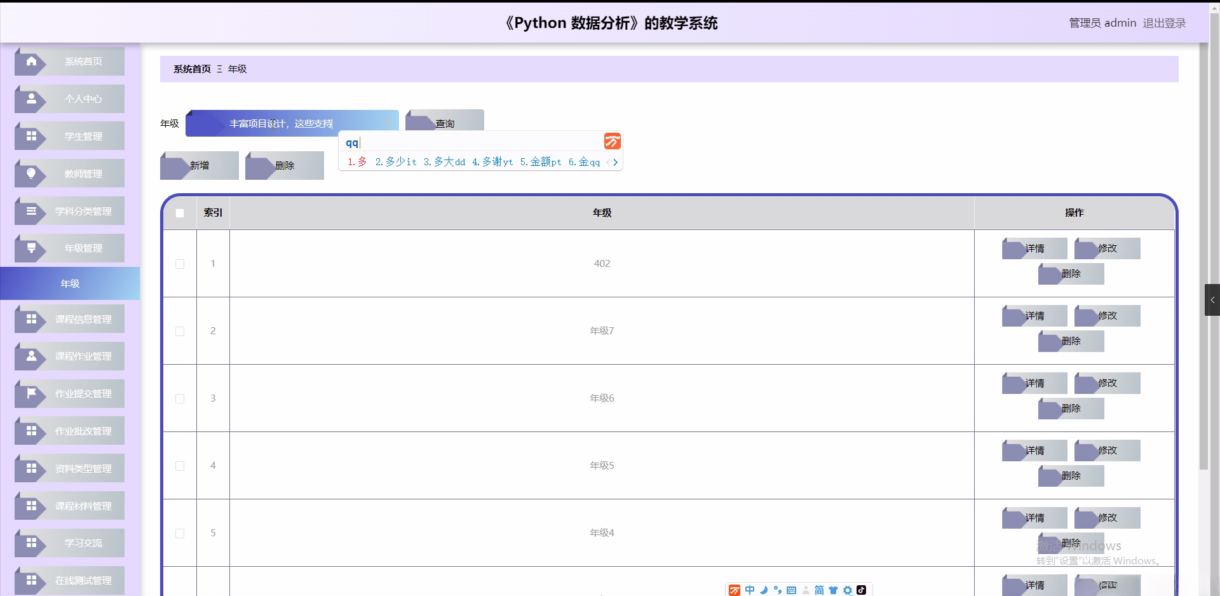This screenshot has height=596, width=1220.
Task: Click the TikTok icon on the IME bar
Action: [x=862, y=590]
